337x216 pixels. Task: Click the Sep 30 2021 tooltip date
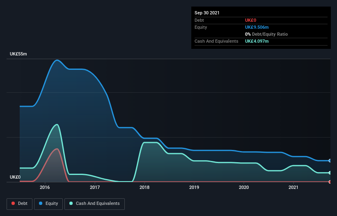(x=207, y=13)
